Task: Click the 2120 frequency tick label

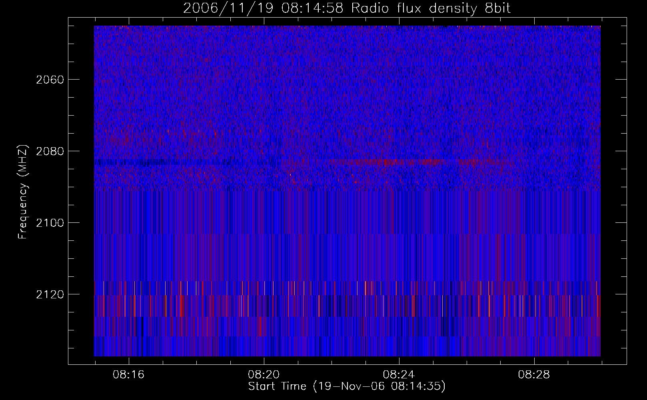Action: (50, 294)
